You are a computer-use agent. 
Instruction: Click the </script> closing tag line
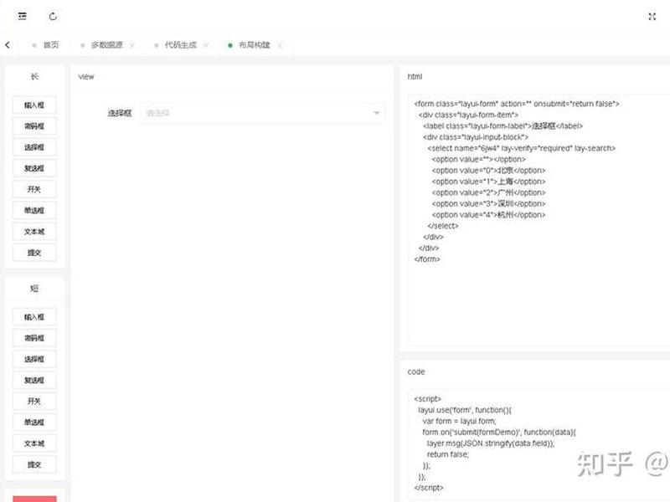point(429,488)
